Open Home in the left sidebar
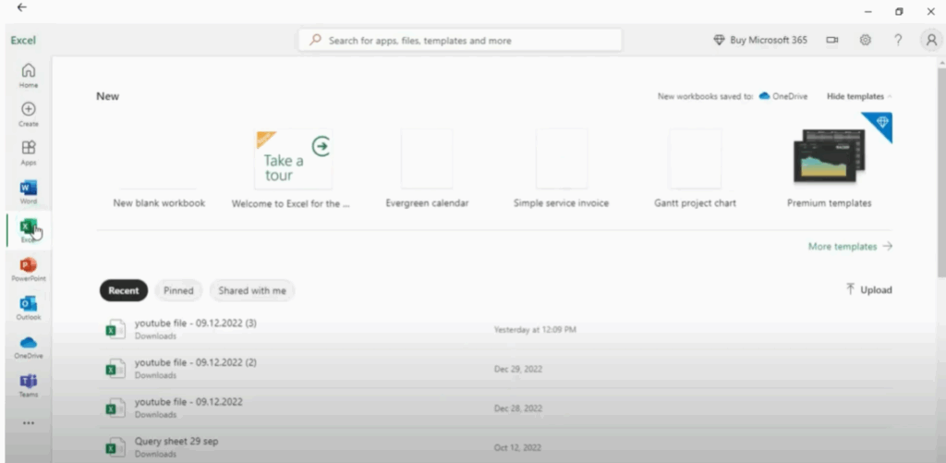Screen dimensions: 946x463 click(29, 76)
